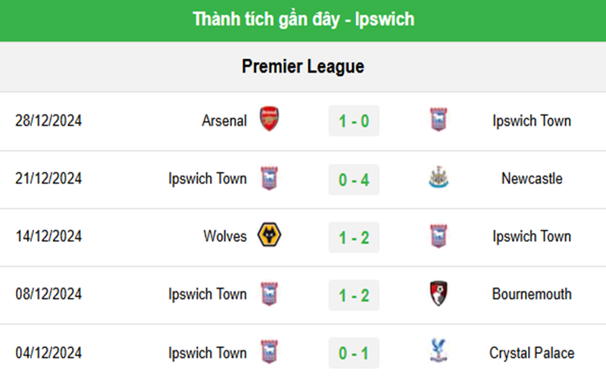Select the Arsenal team name
606x379 pixels.
pyautogui.click(x=224, y=121)
